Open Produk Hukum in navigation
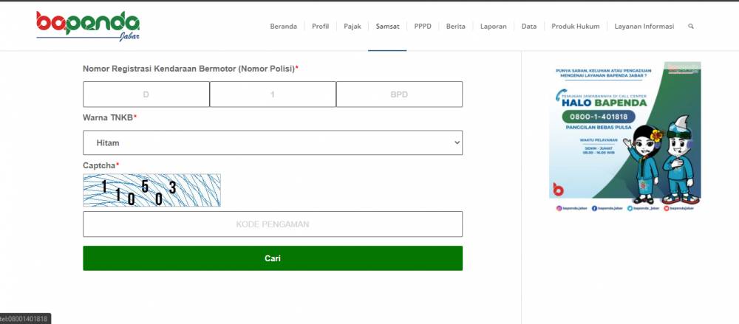The width and height of the screenshot is (739, 324). coord(576,27)
